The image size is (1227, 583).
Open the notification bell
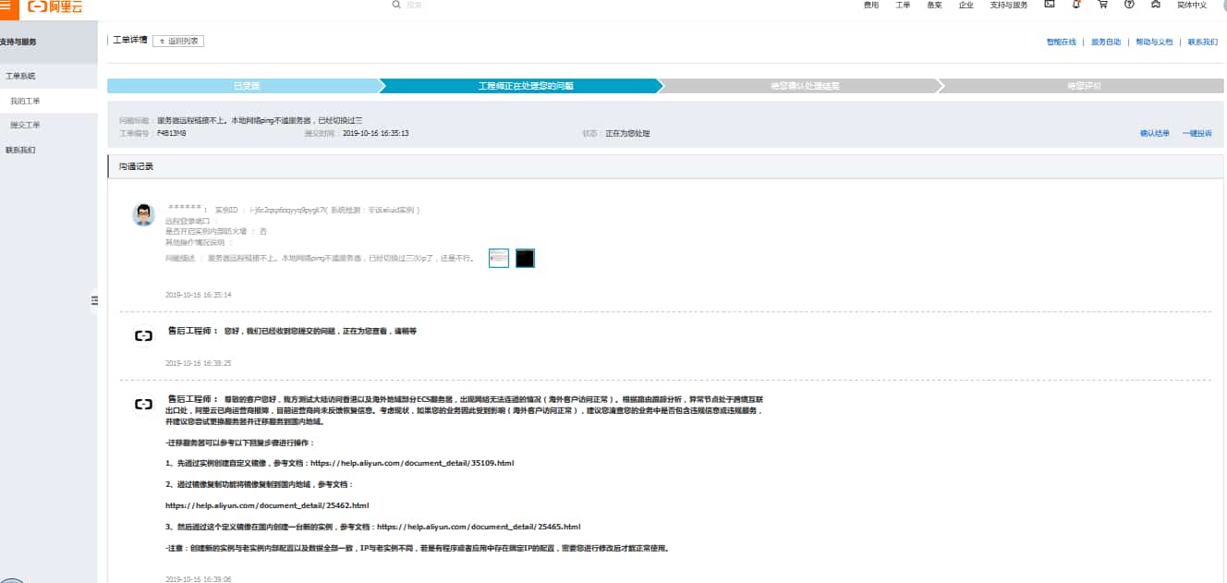point(1076,5)
